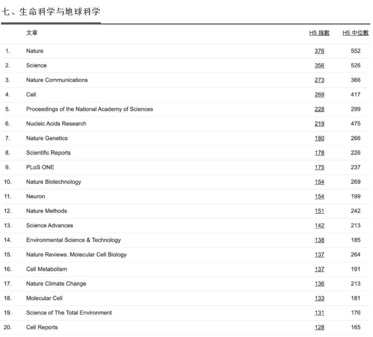Viewport: 373px width, 337px height.
Task: Click the Nature Communications journal name
Action: click(x=57, y=80)
